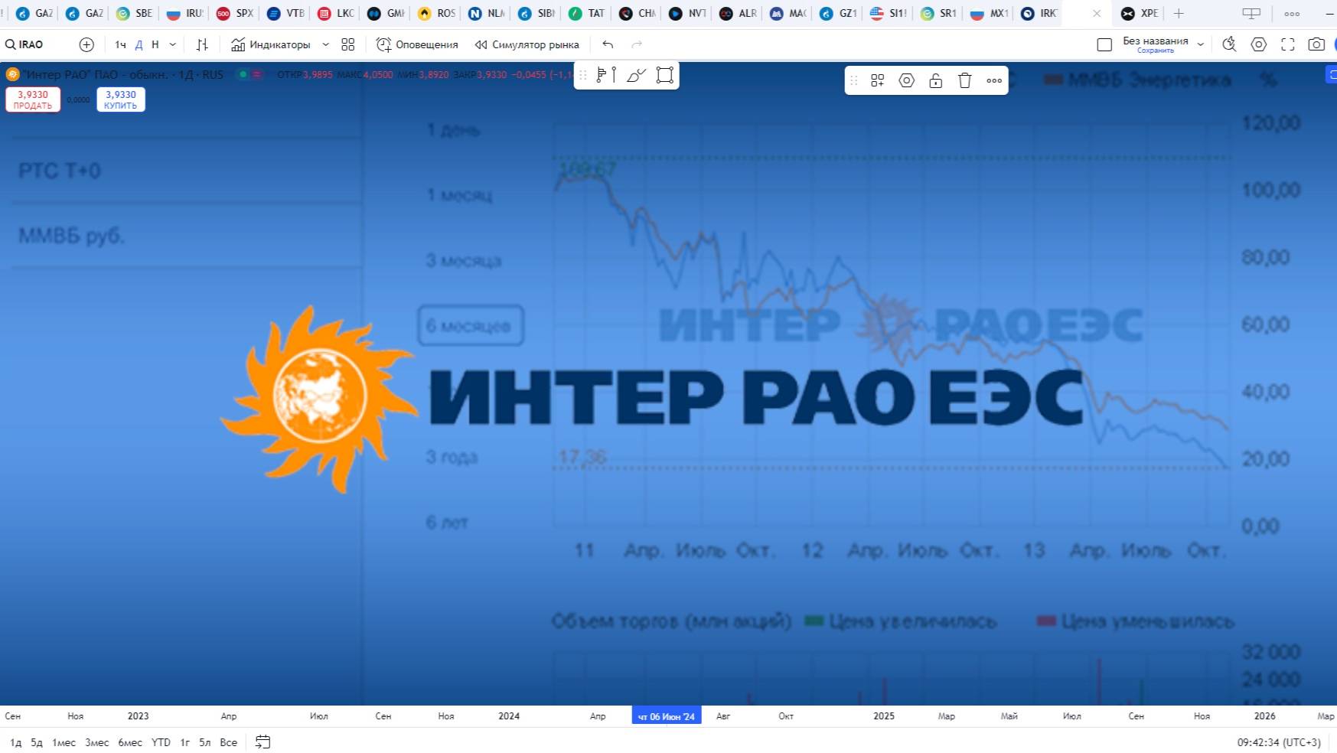
Task: Switch to the VTB tab
Action: click(x=285, y=13)
